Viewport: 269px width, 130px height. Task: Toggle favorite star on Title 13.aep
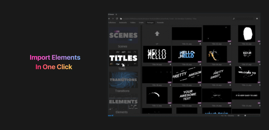click(x=200, y=106)
